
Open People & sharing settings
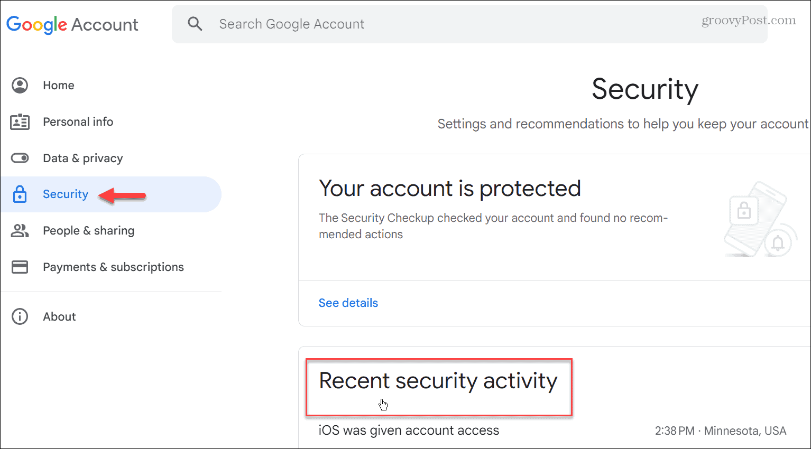pyautogui.click(x=88, y=230)
